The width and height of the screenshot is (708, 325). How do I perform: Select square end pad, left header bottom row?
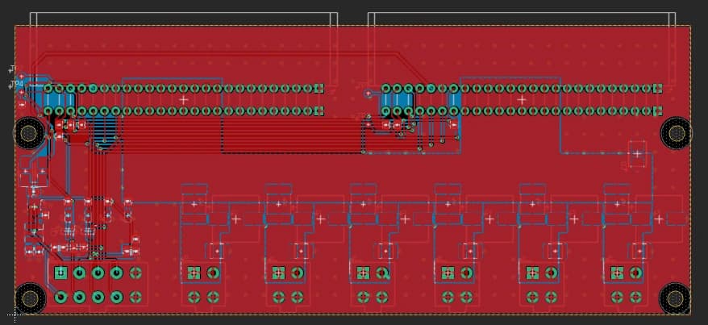point(319,111)
